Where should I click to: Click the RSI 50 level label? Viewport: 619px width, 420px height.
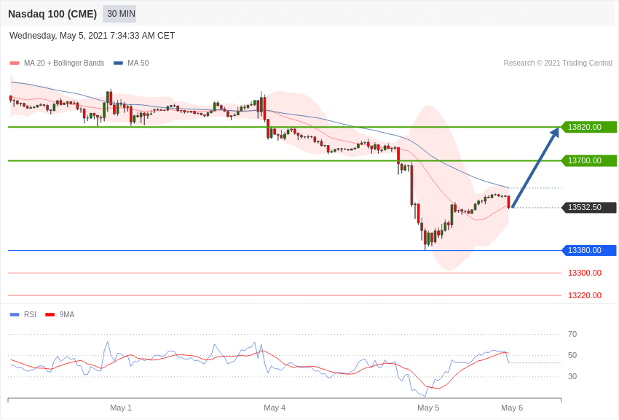(572, 356)
